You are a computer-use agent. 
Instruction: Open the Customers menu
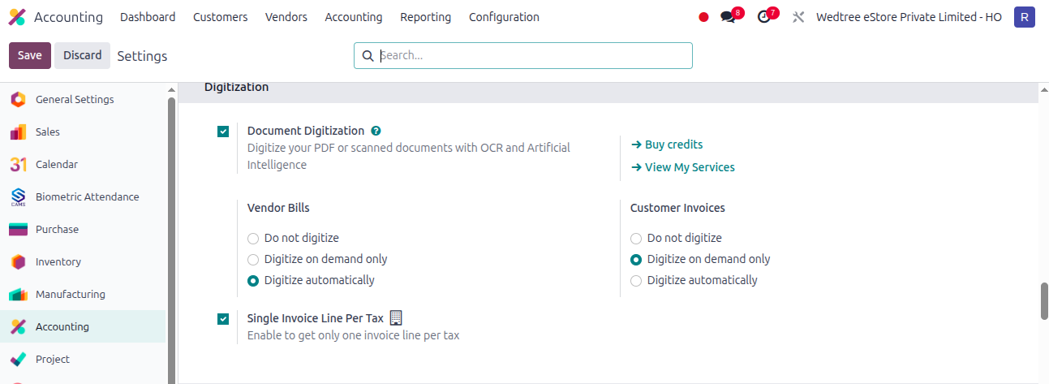click(221, 17)
